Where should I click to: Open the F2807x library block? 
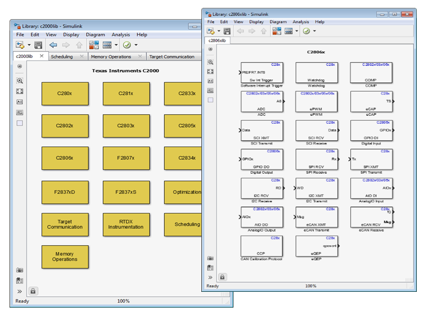[126, 158]
